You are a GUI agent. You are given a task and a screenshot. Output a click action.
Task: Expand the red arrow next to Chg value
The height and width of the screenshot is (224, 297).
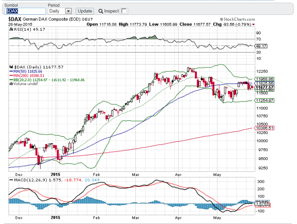tap(253, 24)
